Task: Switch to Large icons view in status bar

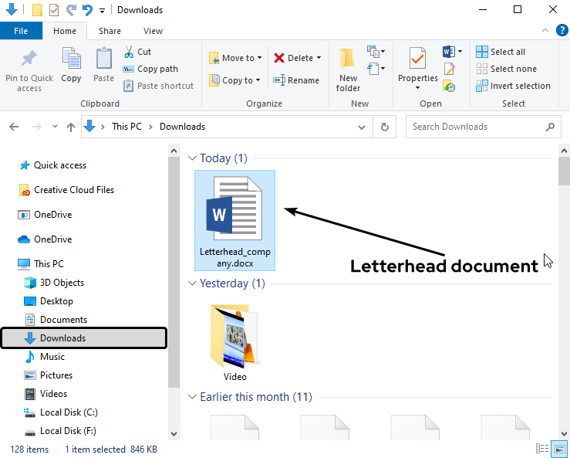Action: pyautogui.click(x=560, y=449)
